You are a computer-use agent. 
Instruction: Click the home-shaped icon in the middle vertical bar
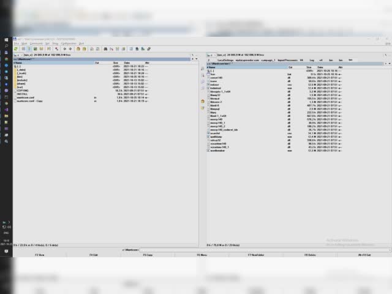203,101
